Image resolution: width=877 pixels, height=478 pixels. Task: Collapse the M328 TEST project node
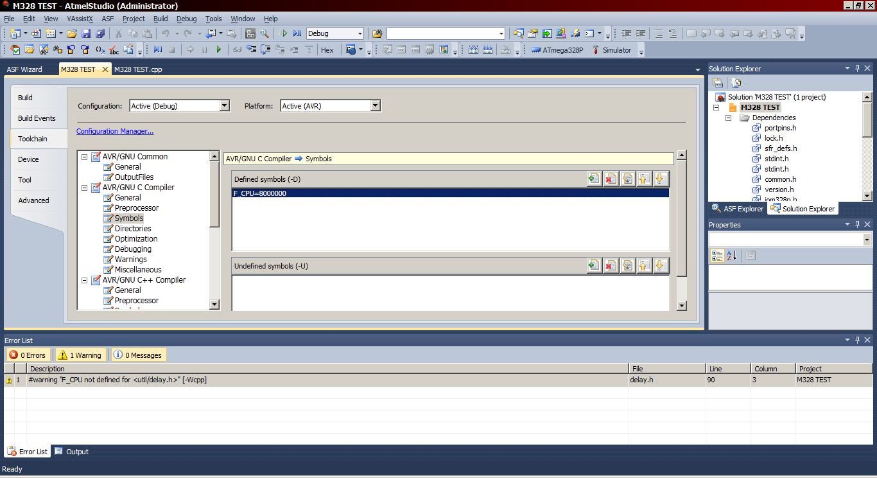(716, 108)
